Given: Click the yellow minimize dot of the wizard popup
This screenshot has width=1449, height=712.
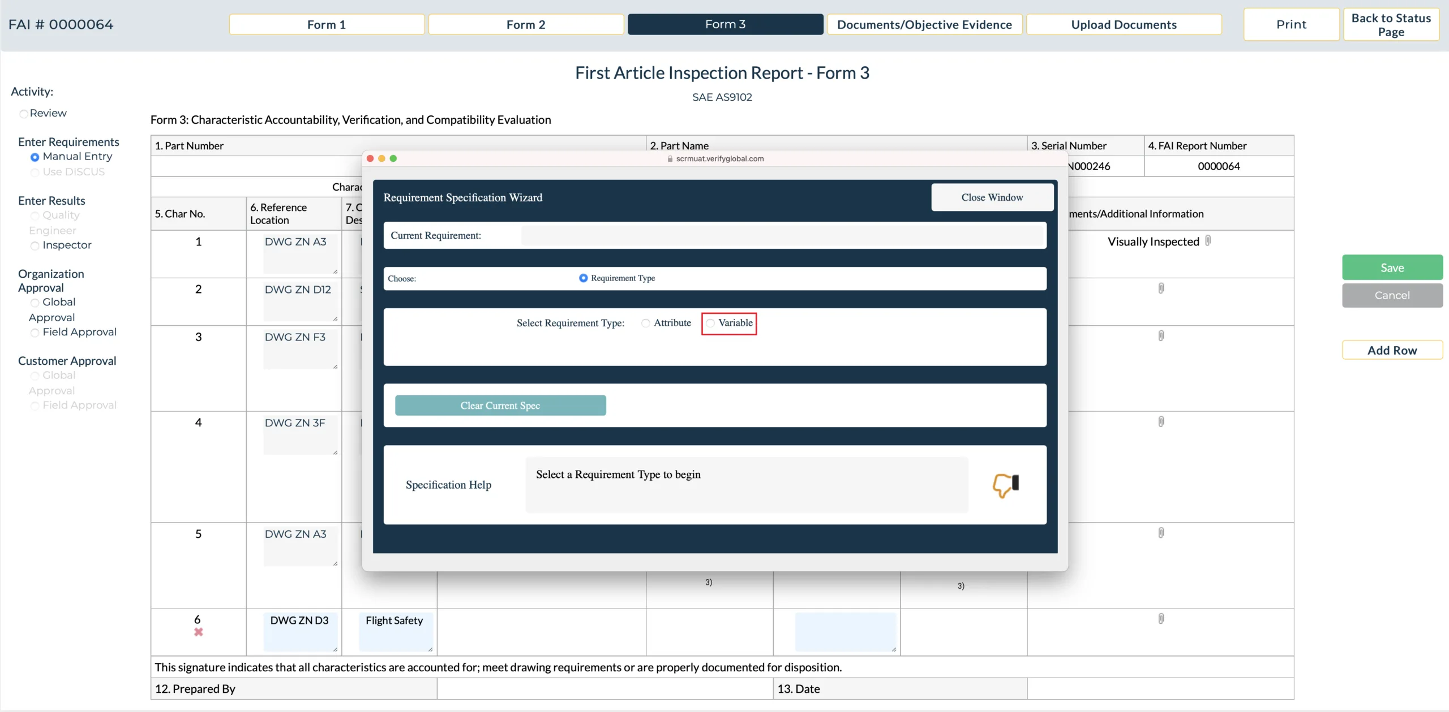Looking at the screenshot, I should (x=381, y=159).
